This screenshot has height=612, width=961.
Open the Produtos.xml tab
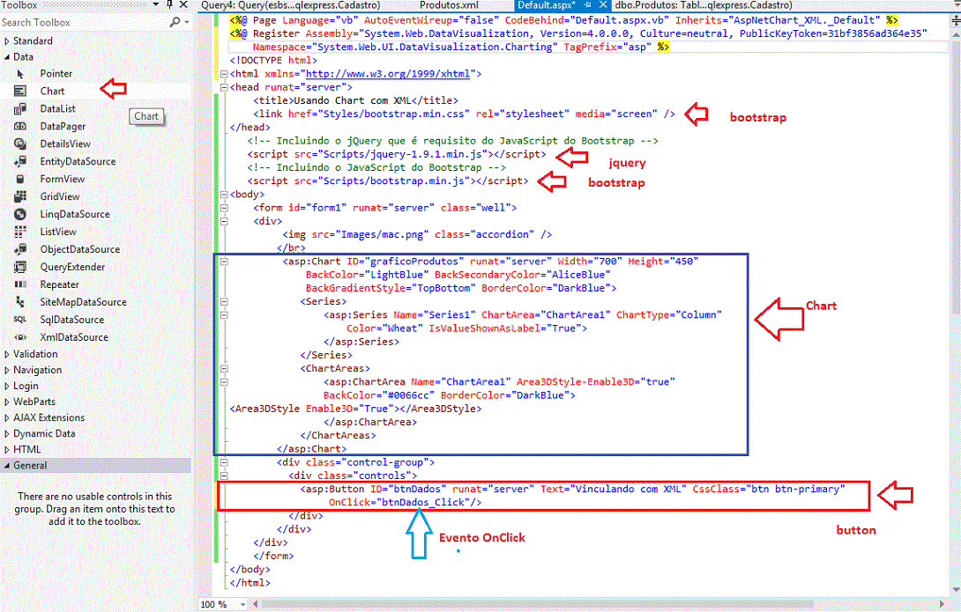point(450,5)
